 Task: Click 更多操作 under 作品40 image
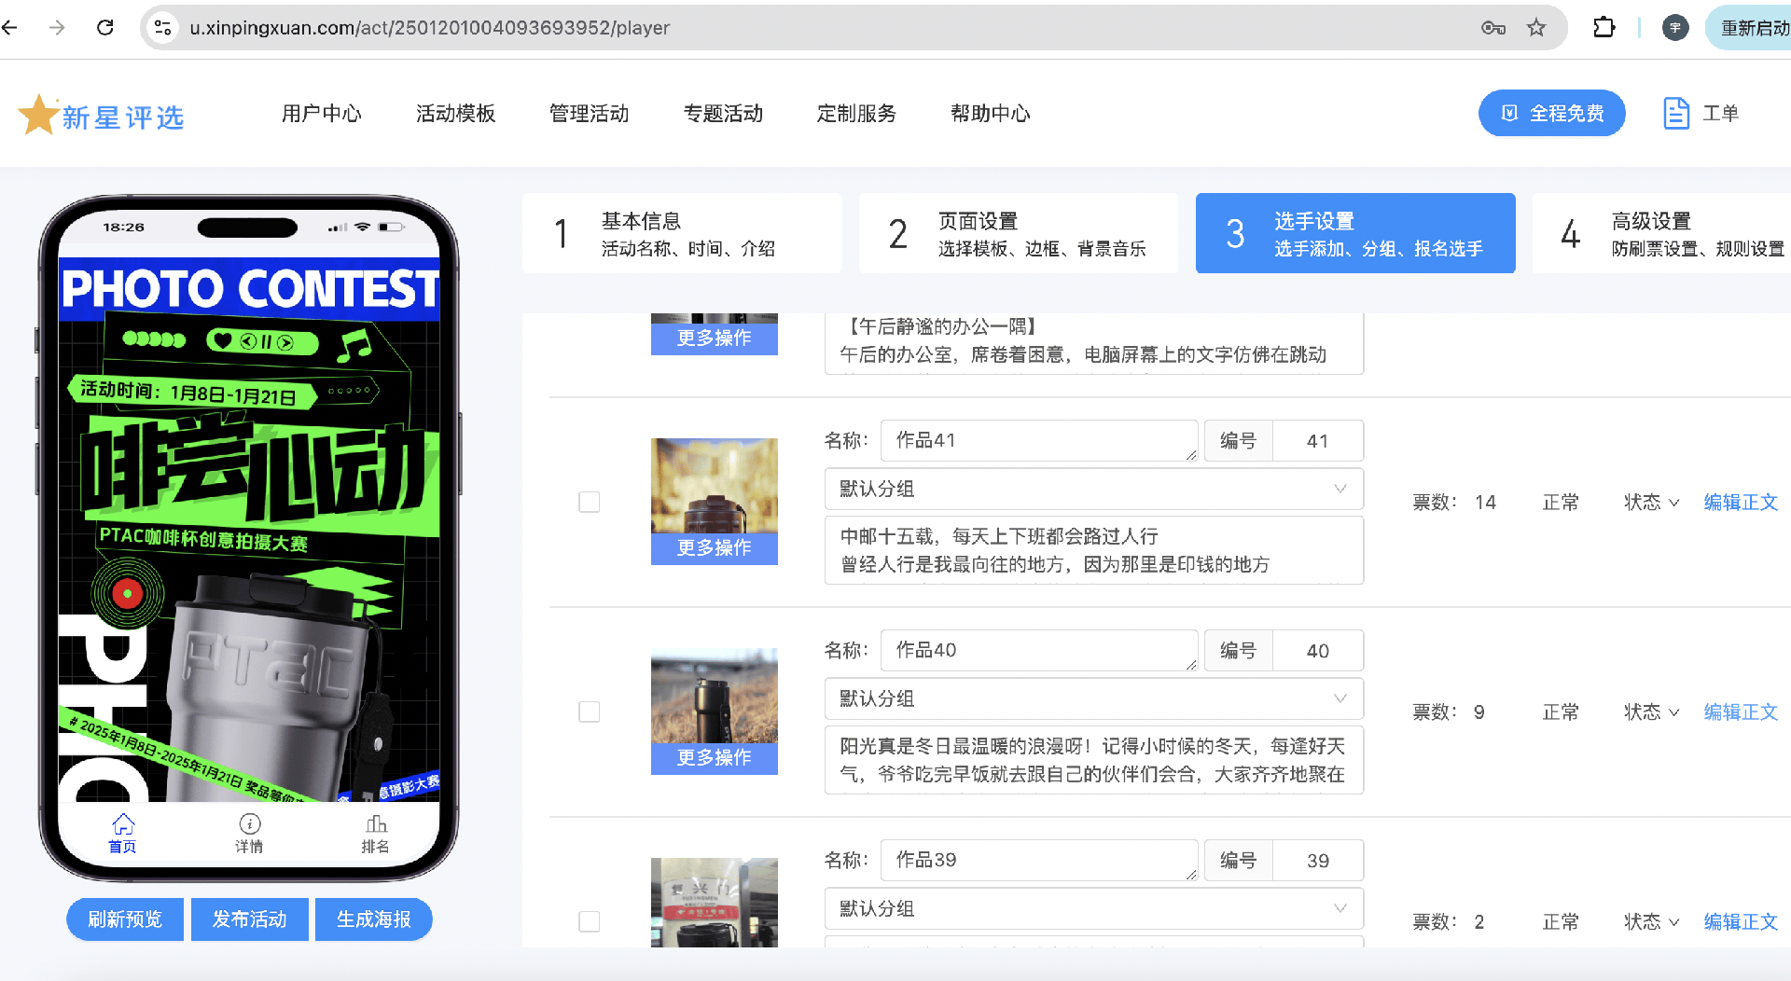click(715, 758)
